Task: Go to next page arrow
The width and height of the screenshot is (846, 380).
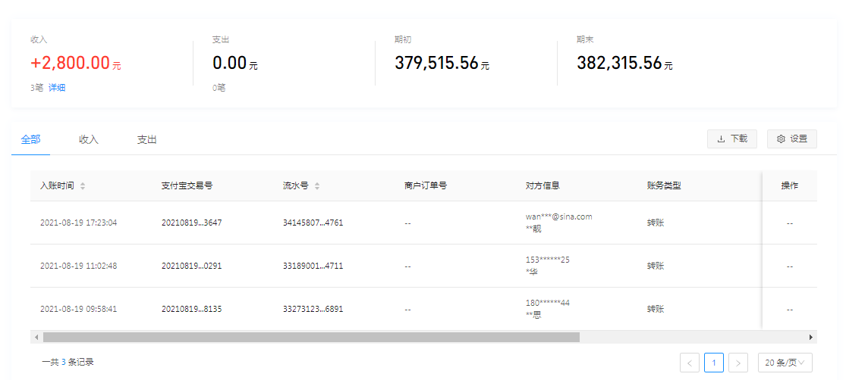Action: (x=737, y=363)
